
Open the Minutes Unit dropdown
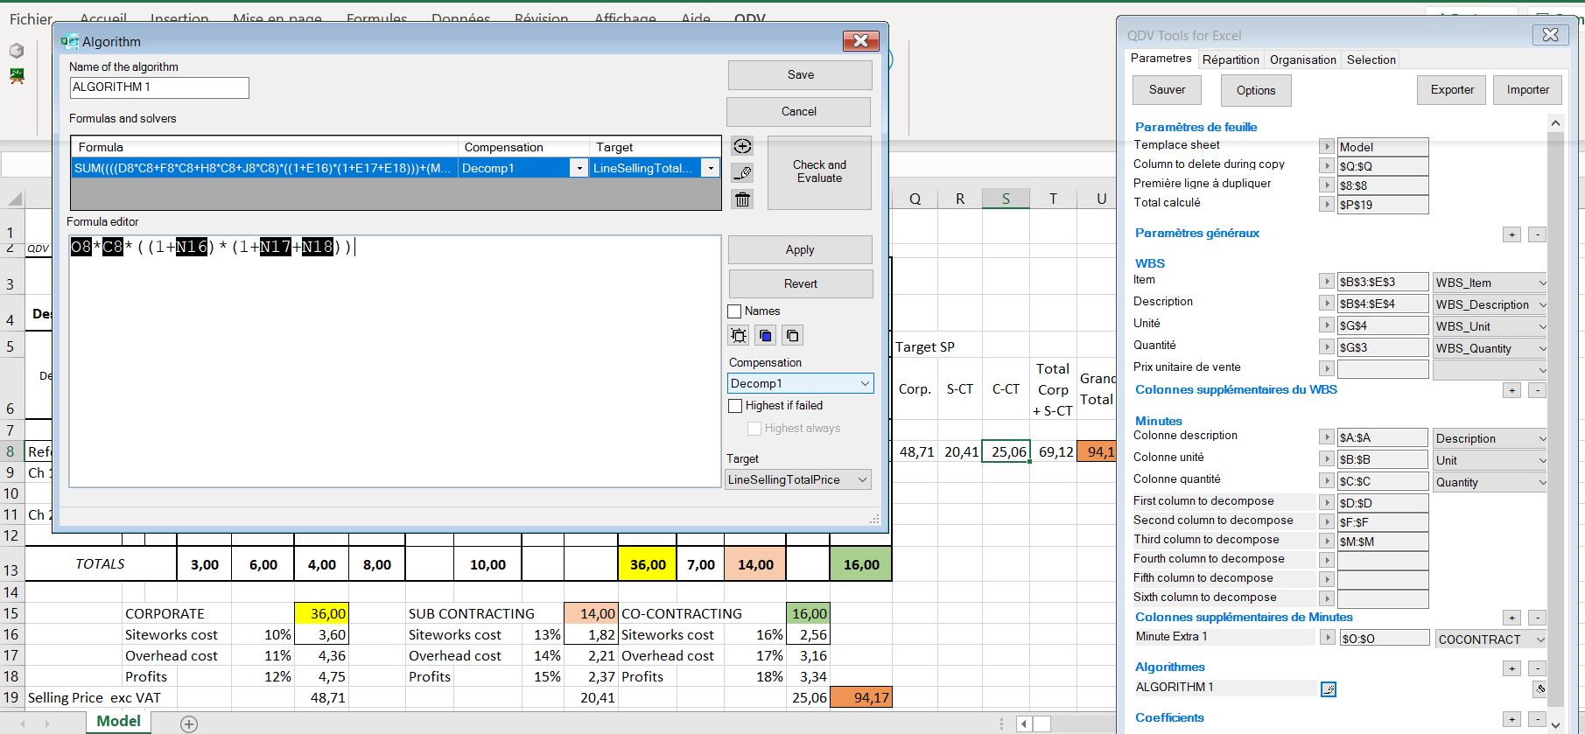(x=1490, y=460)
